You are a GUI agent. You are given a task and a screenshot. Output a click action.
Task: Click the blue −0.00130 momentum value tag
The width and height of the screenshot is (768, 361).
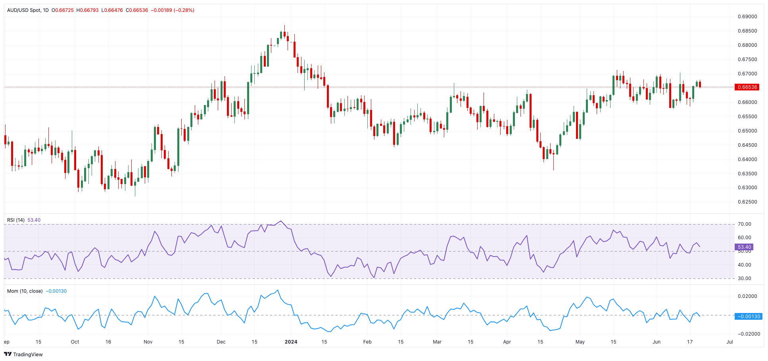coord(748,317)
